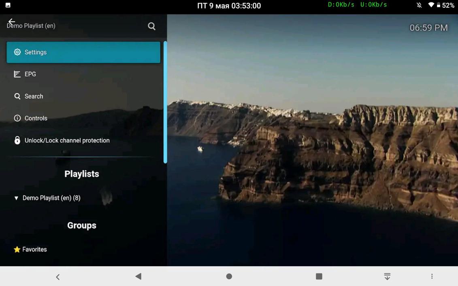Click the Controls info icon
Image resolution: width=458 pixels, height=286 pixels.
click(17, 118)
